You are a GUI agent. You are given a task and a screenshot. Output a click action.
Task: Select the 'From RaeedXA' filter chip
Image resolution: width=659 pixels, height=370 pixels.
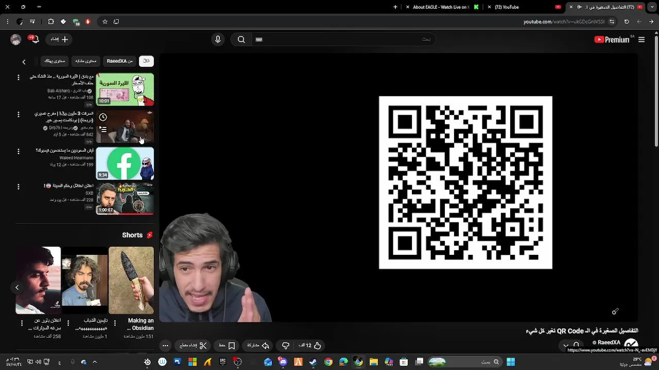[119, 61]
